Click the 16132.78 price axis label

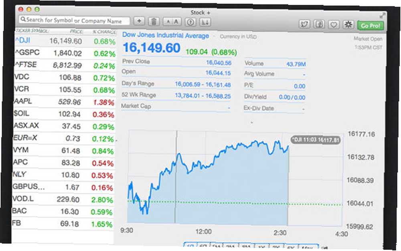pos(360,157)
